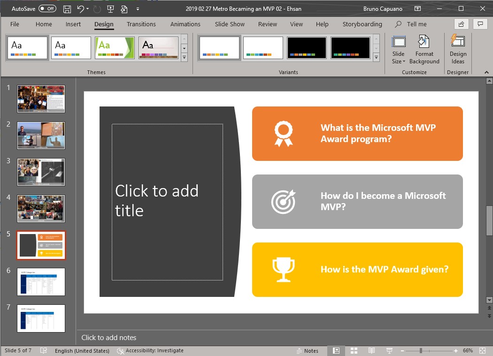Change proofing language via English (United States)
Viewport: 493px width, 356px height.
pos(82,350)
